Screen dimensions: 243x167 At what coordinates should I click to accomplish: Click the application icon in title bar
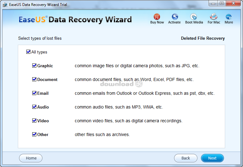[x=5, y=5]
